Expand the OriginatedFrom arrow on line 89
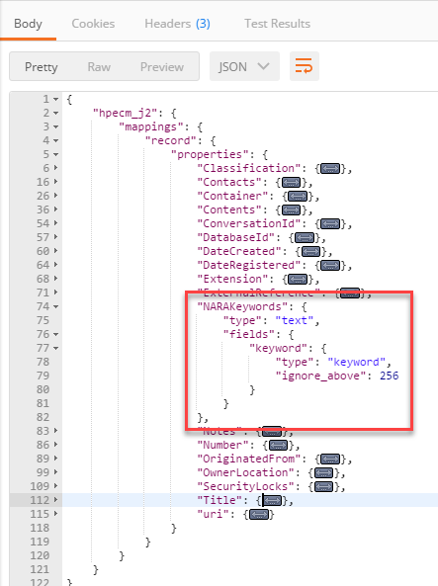This screenshot has height=586, width=438. (55, 459)
